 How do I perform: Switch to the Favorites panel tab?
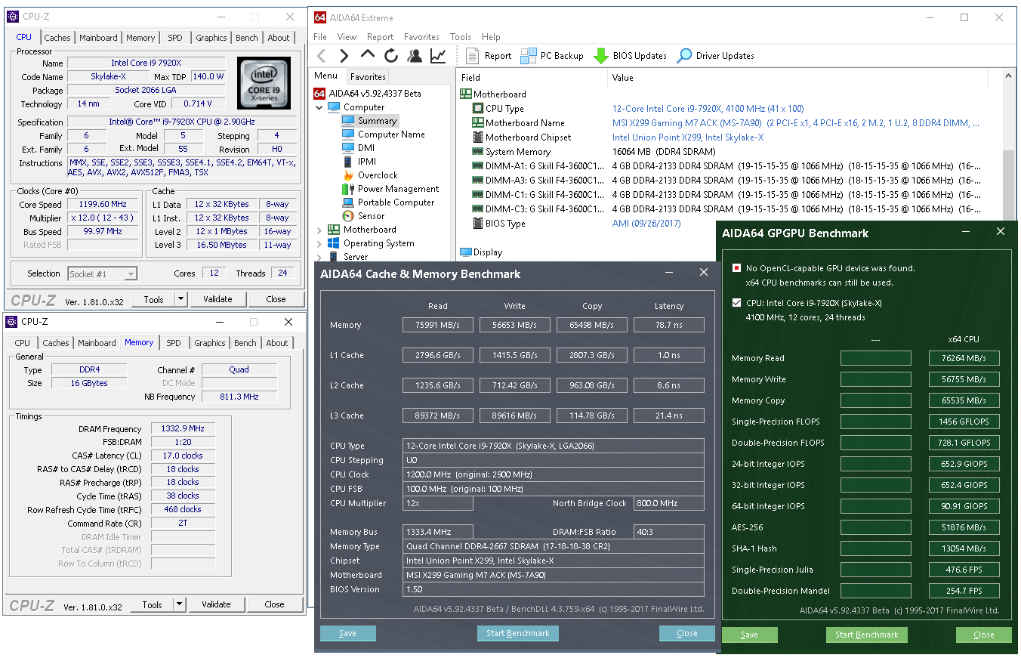coord(368,77)
